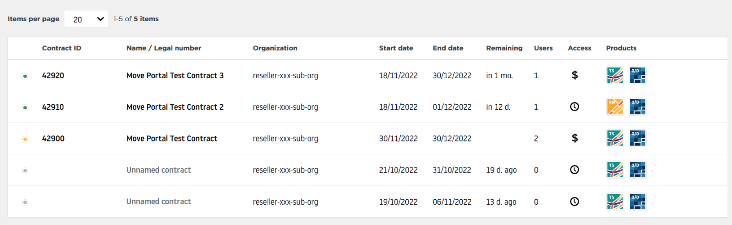Open the Items per page dropdown
Viewport: 732px width, 225px height.
click(86, 19)
